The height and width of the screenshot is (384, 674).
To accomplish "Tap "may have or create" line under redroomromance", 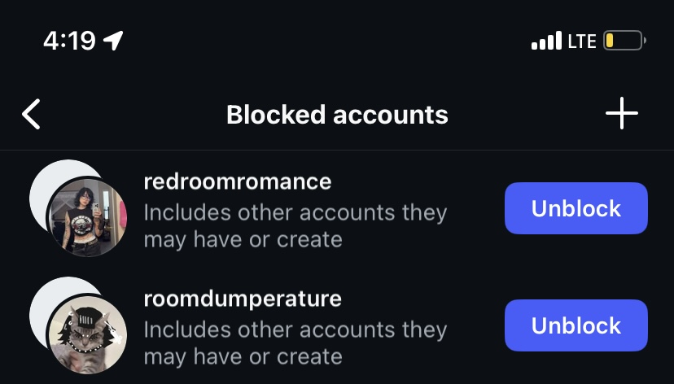I will point(243,240).
